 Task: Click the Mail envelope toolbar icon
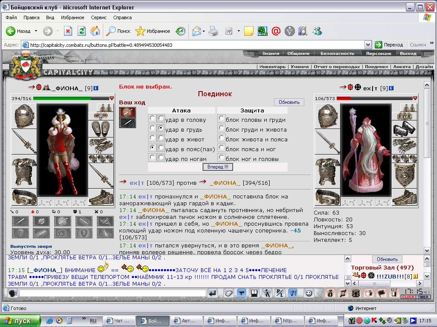(196, 31)
